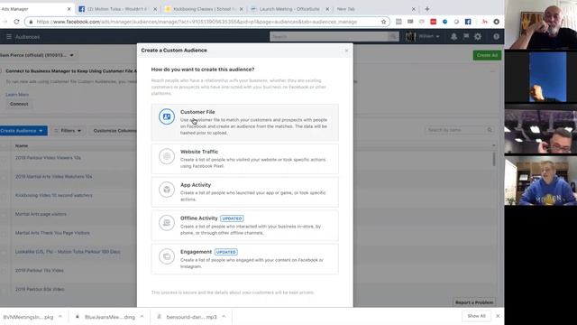This screenshot has width=577, height=325.
Task: Expand options for BlueJeans .dmg download
Action: click(x=142, y=317)
